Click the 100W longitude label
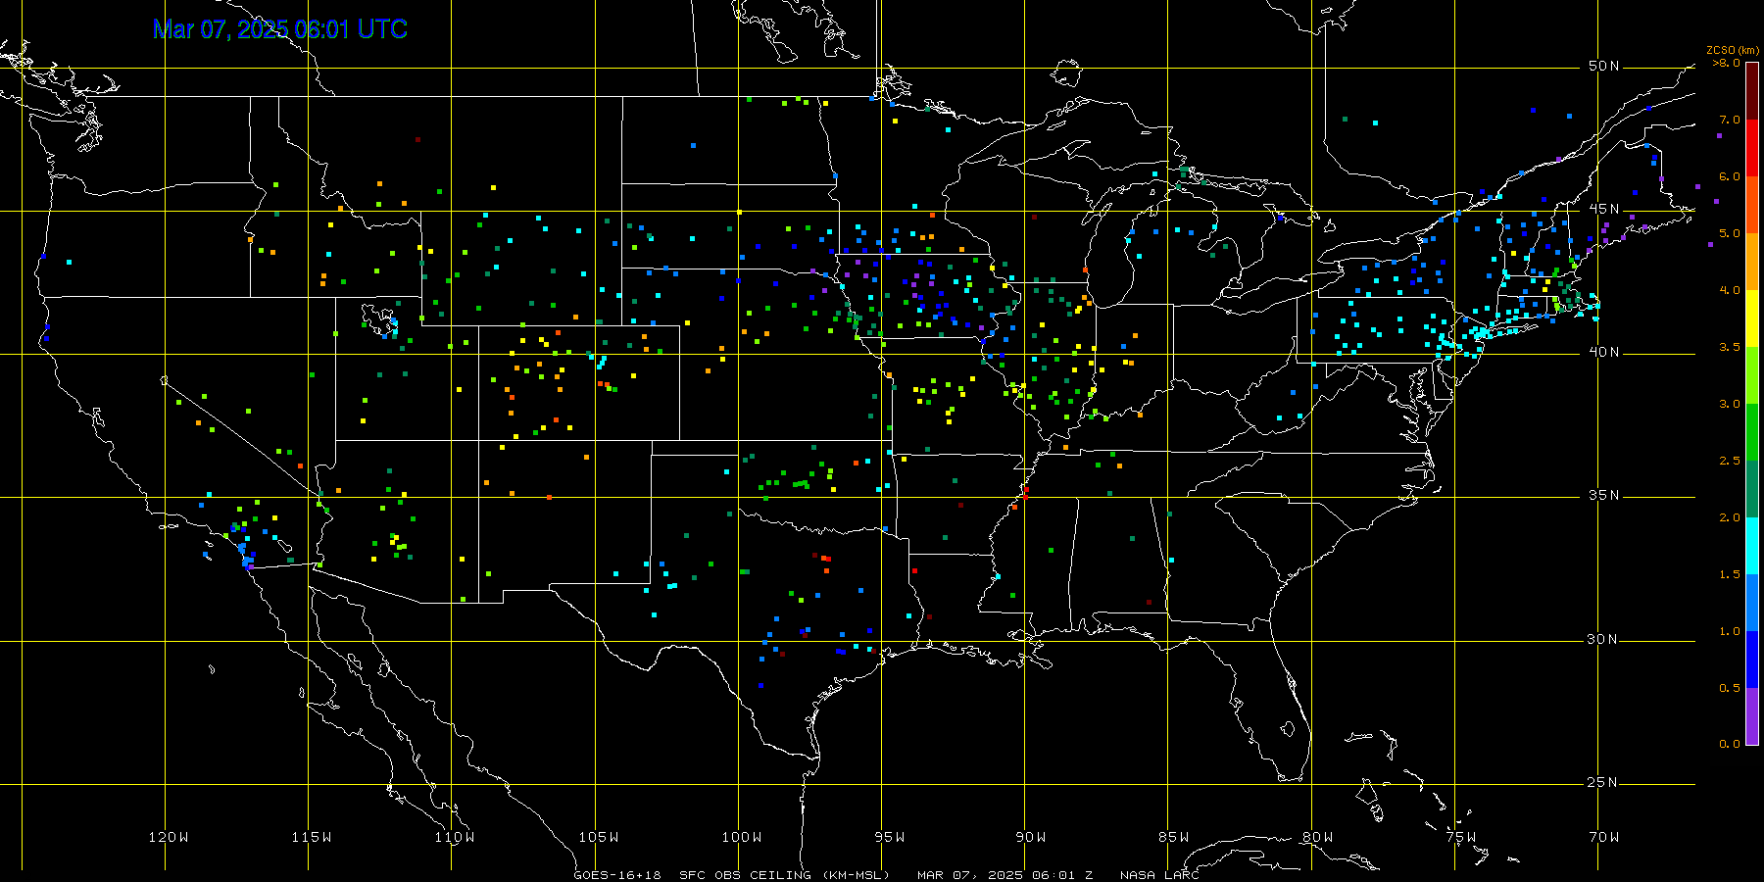 tap(742, 837)
